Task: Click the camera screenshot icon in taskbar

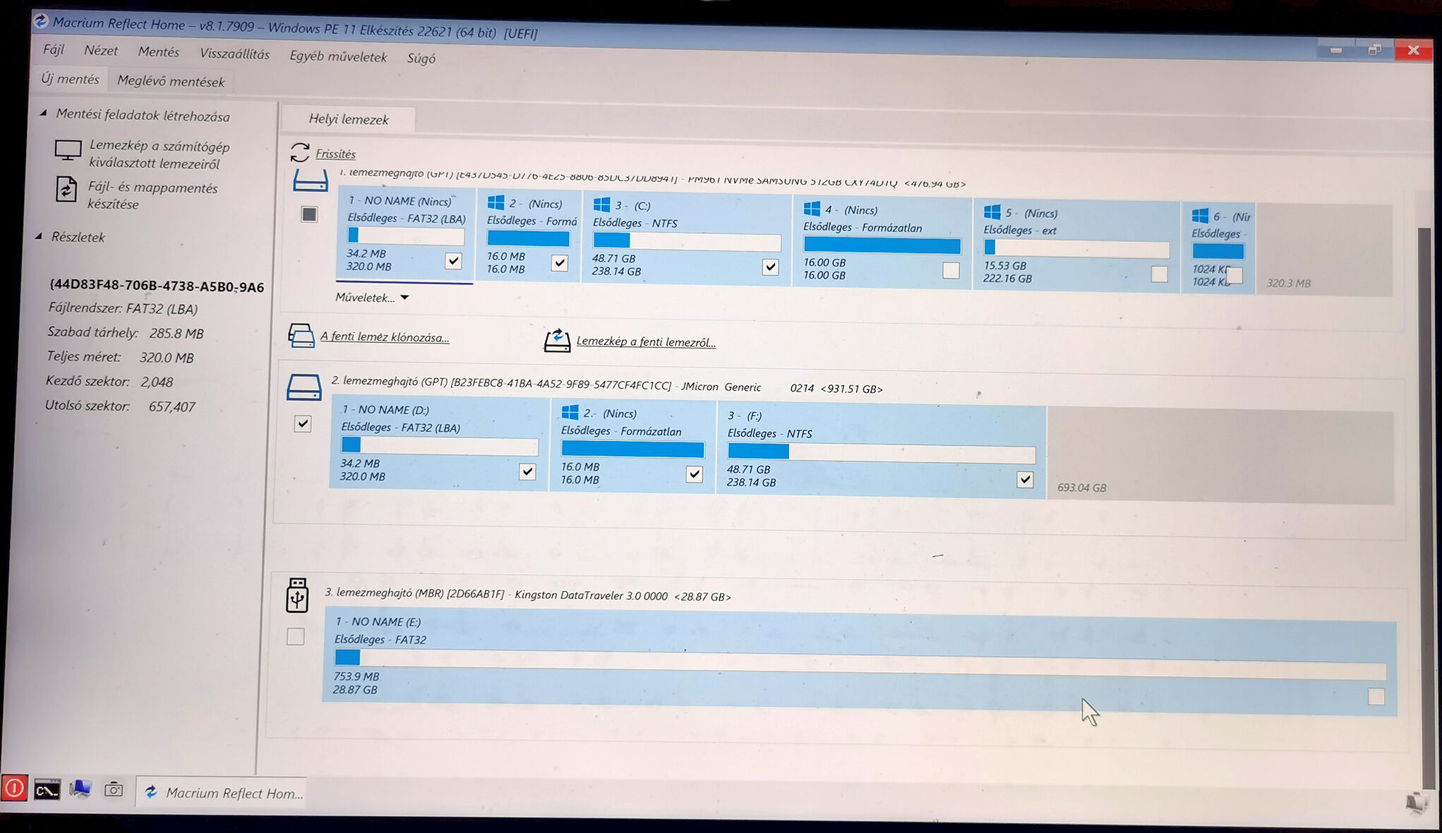Action: click(x=114, y=790)
